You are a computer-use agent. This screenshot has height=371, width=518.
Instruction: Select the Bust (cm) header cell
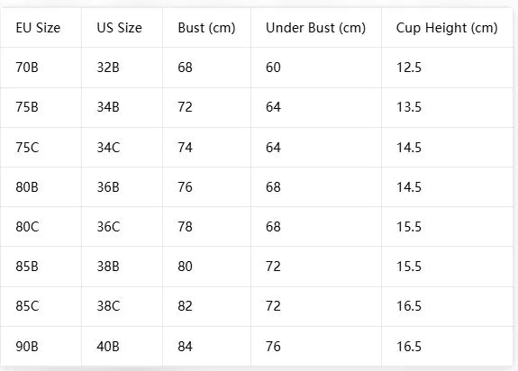pos(206,28)
